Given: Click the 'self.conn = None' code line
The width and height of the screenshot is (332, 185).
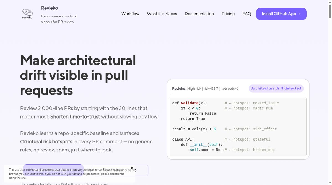Looking at the screenshot, I should pyautogui.click(x=207, y=150).
